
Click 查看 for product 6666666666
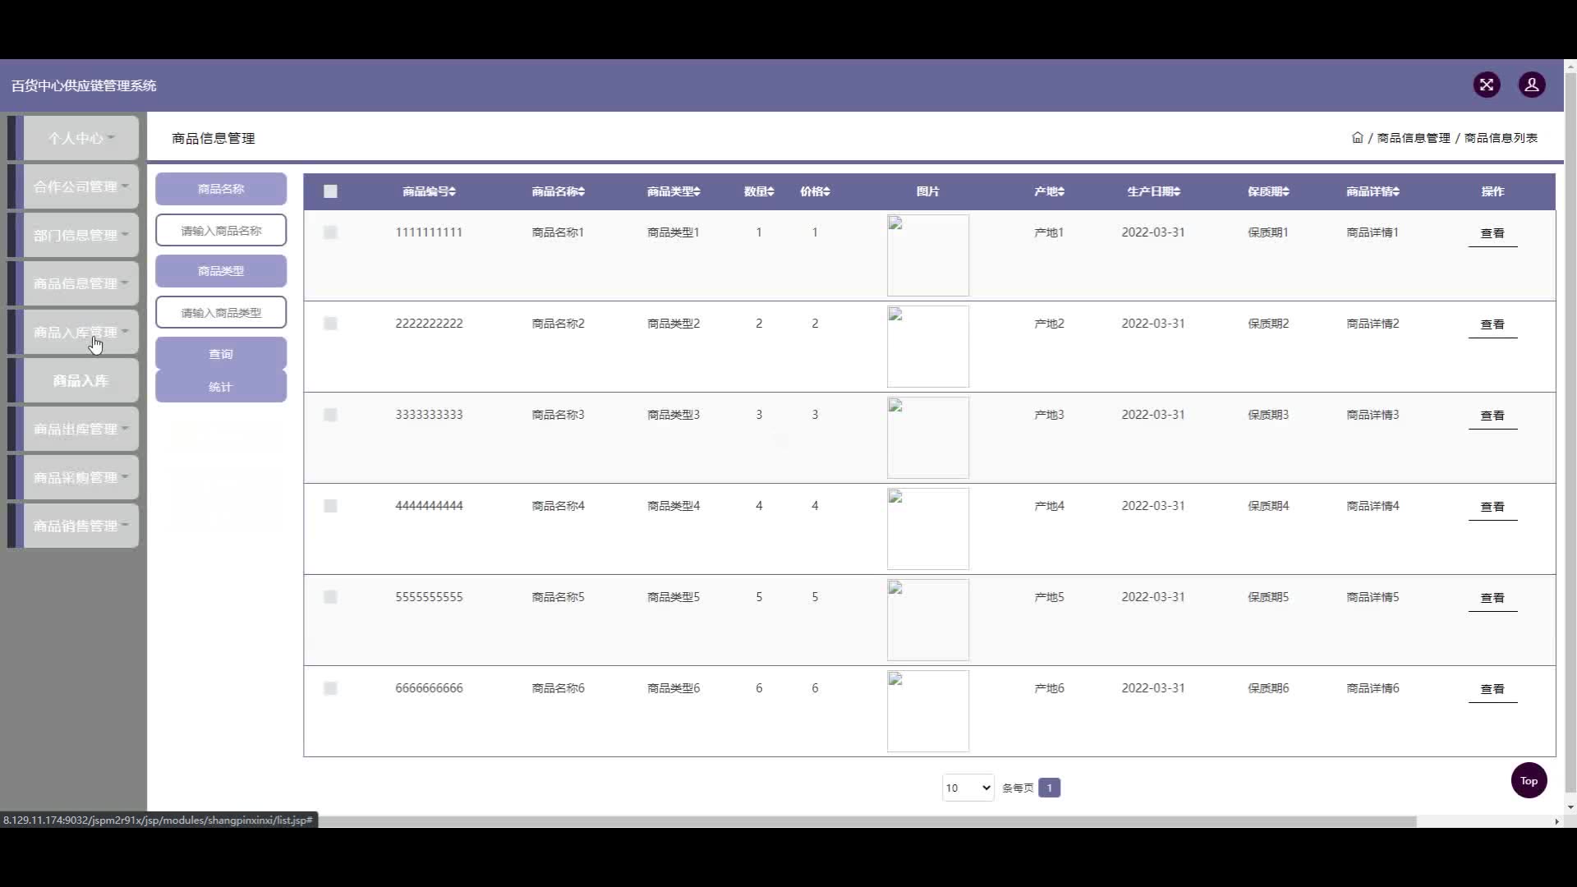[1492, 689]
